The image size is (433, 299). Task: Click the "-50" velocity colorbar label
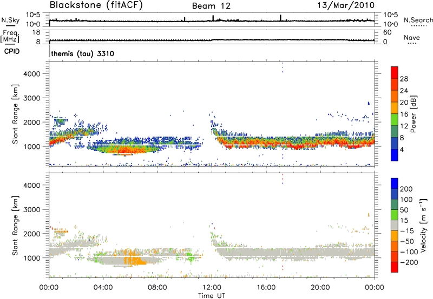[406, 241]
